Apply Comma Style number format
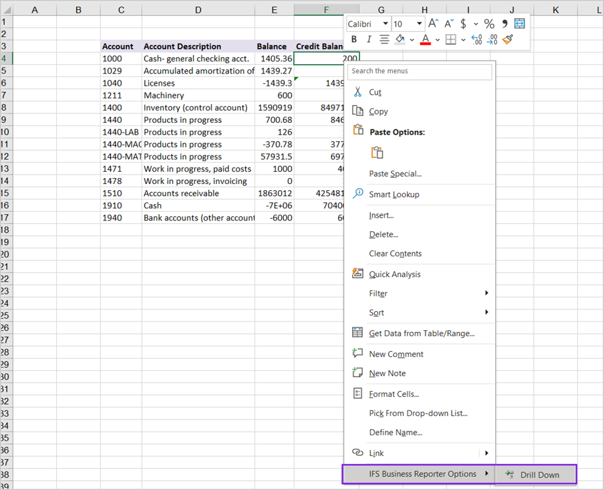The image size is (604, 490). 504,24
